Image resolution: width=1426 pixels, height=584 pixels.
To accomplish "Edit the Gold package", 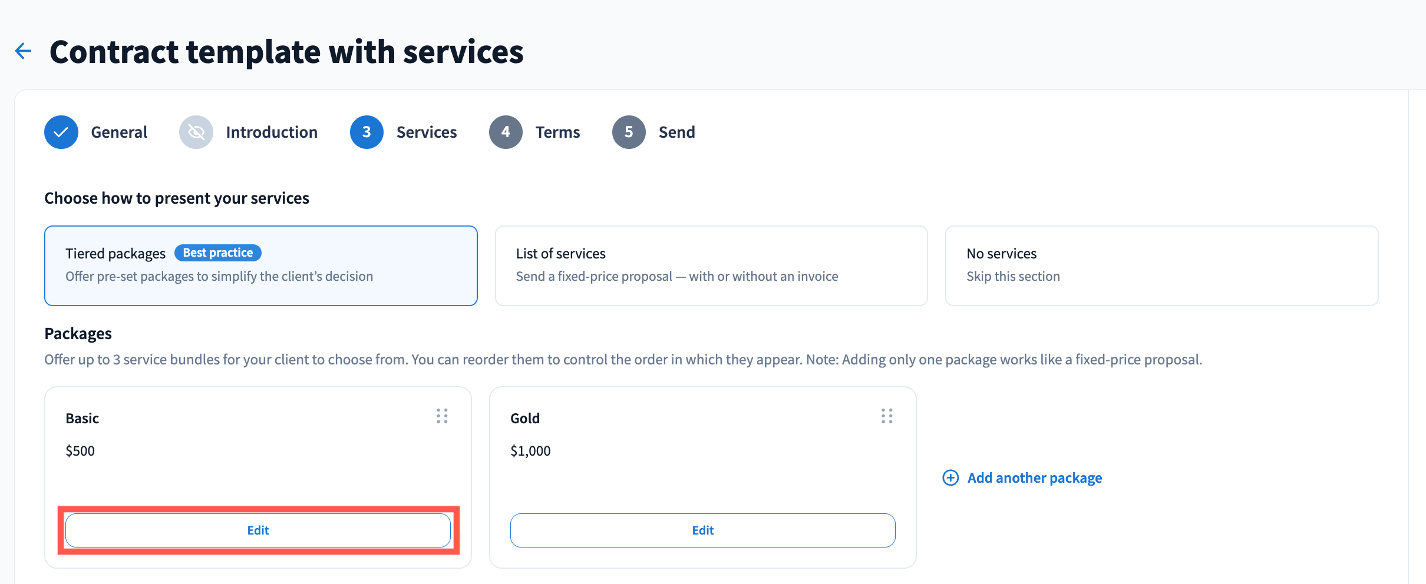I will [702, 530].
